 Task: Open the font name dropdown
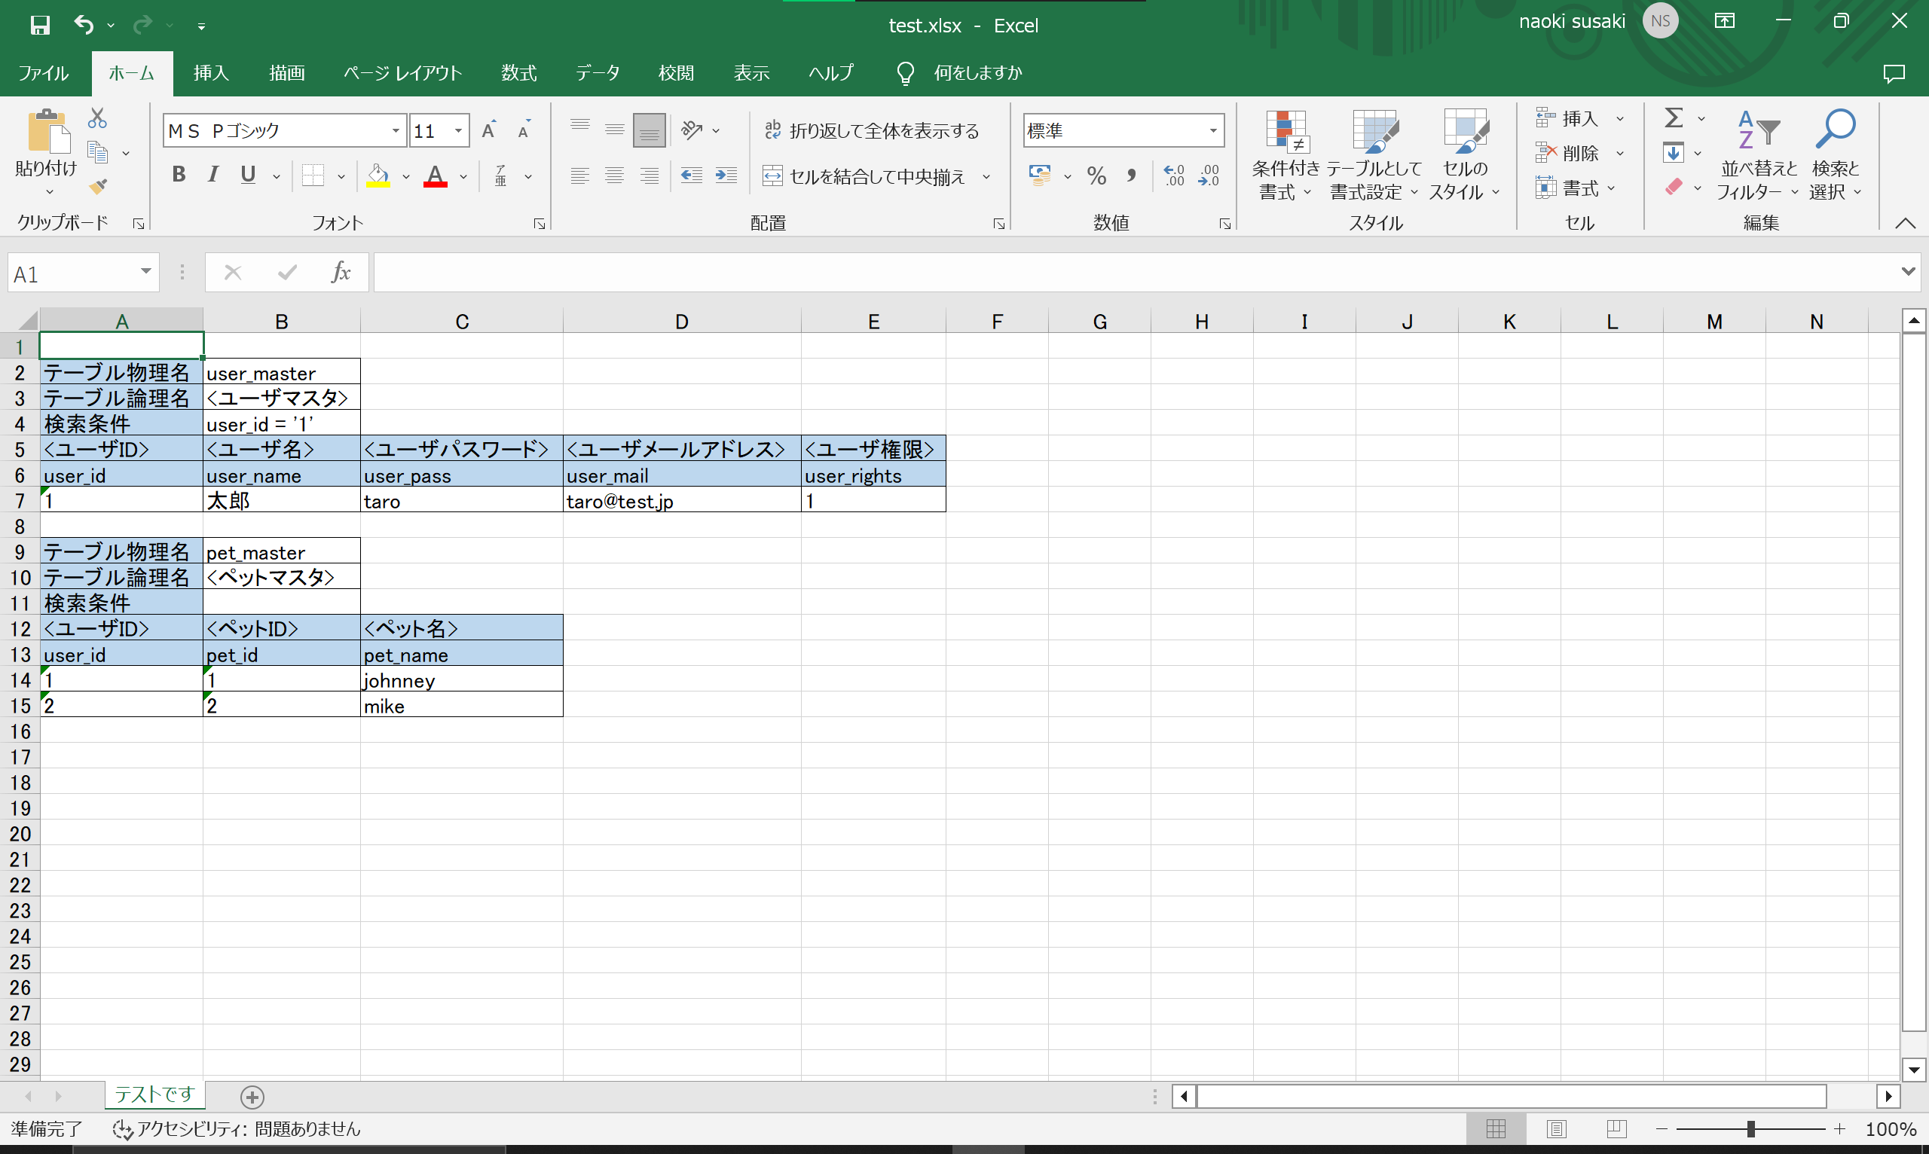click(396, 130)
